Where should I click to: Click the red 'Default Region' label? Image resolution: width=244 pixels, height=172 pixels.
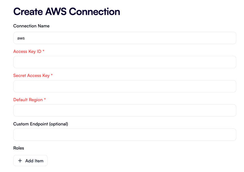click(28, 100)
